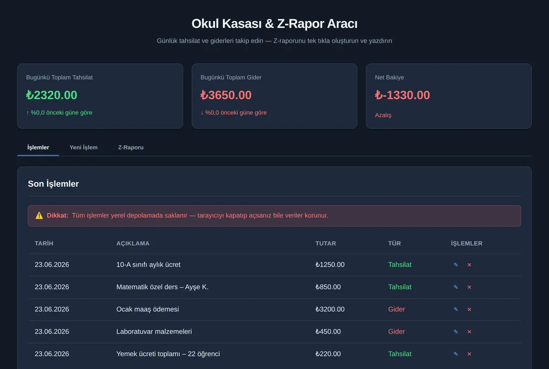The height and width of the screenshot is (369, 549).
Task: Select the ₺3650.00 total expense amount
Action: 226,95
